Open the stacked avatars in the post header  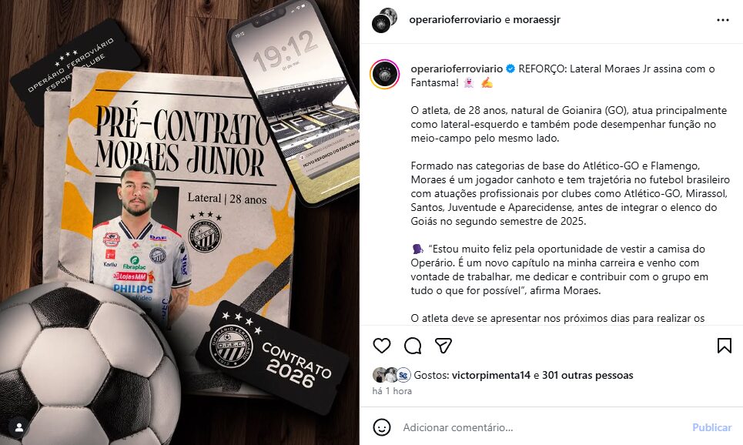pos(384,20)
